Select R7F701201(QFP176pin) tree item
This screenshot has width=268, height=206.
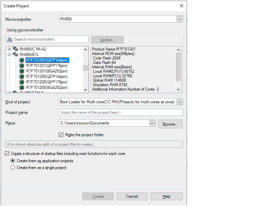(47, 66)
